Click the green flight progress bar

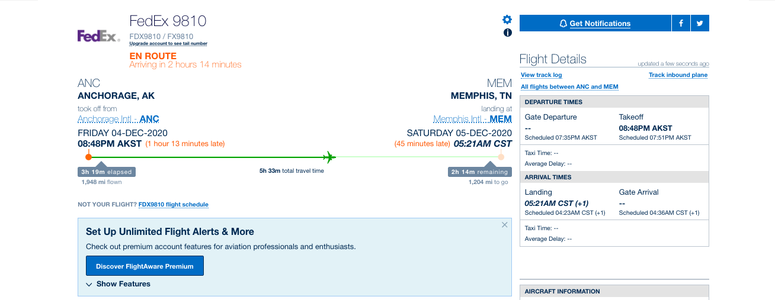coord(206,157)
